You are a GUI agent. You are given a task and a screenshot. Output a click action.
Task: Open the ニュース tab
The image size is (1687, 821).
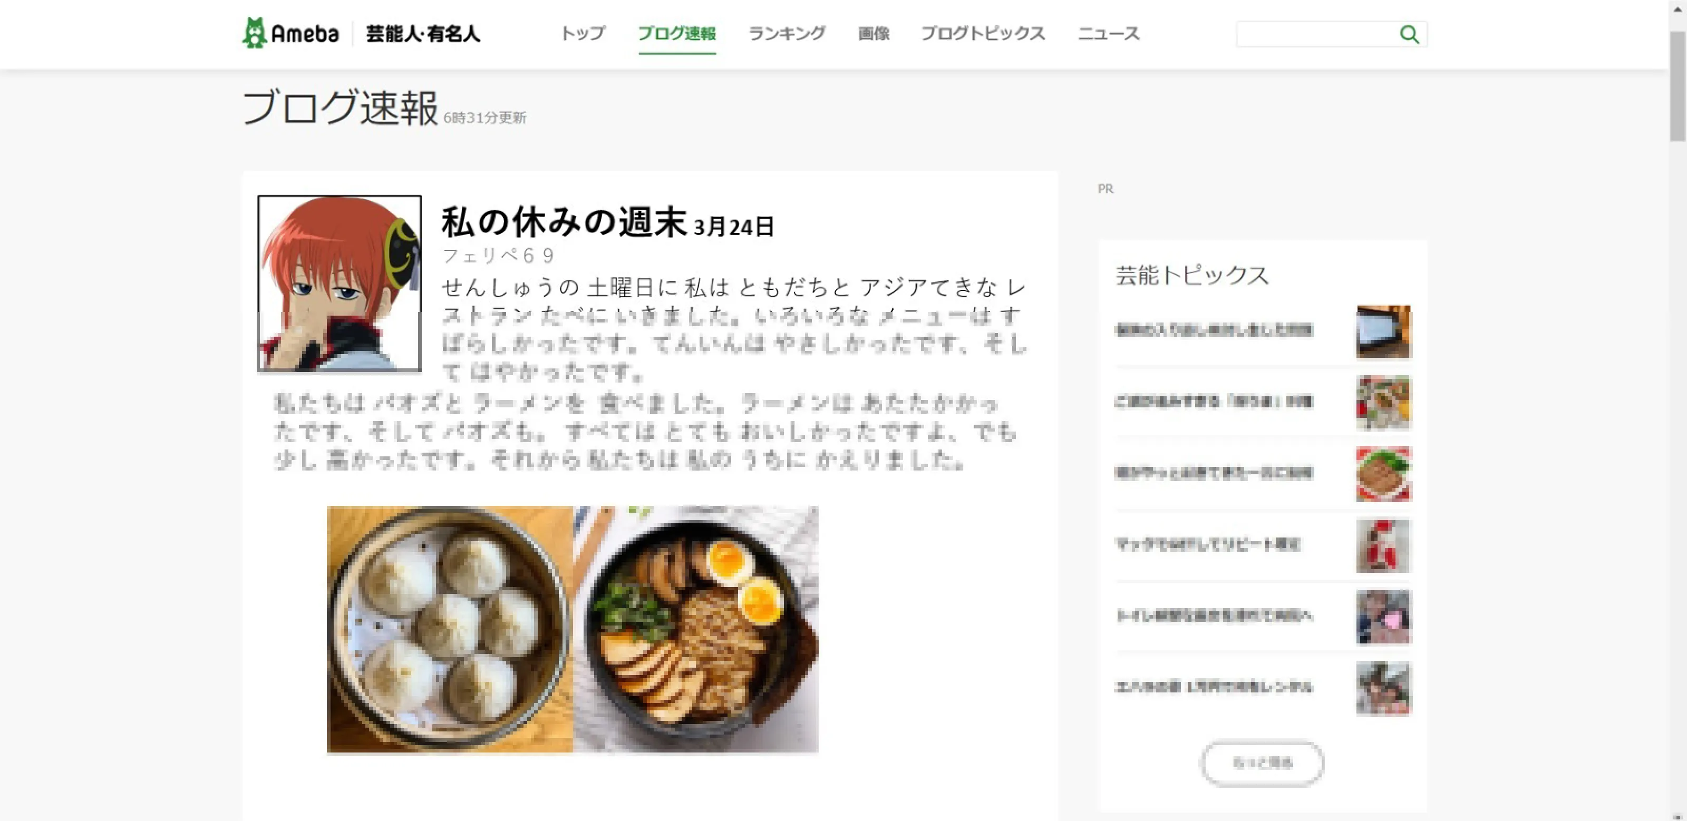[1108, 33]
